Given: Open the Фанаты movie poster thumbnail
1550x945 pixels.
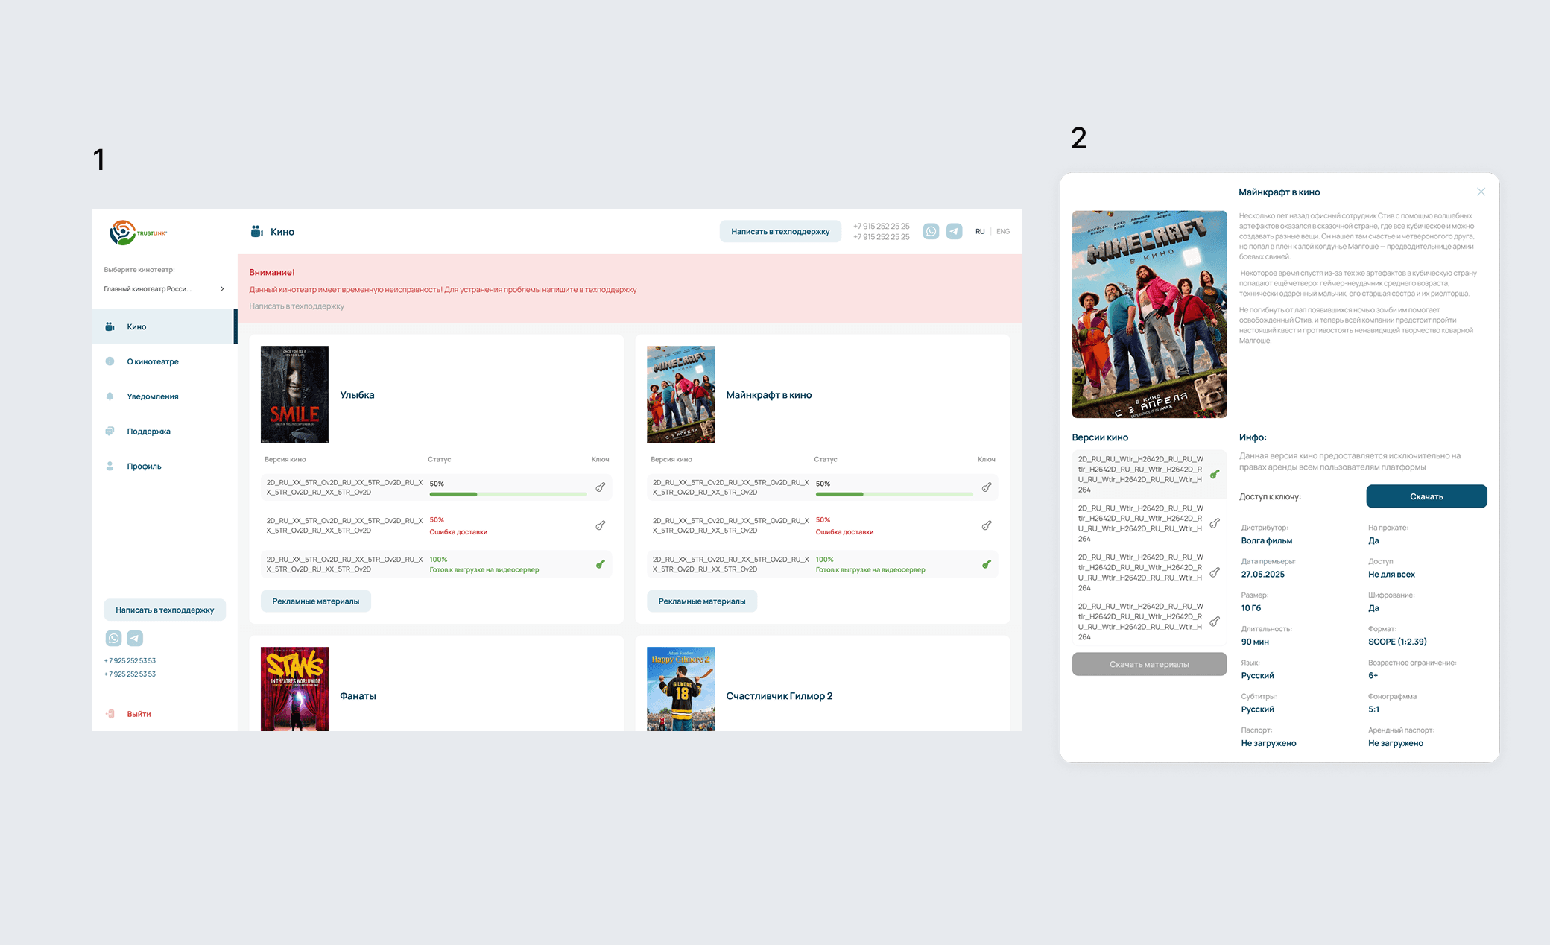Looking at the screenshot, I should 294,689.
